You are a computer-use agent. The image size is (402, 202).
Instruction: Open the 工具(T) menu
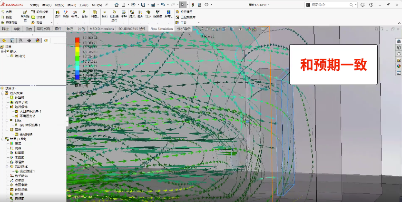[x=84, y=5]
